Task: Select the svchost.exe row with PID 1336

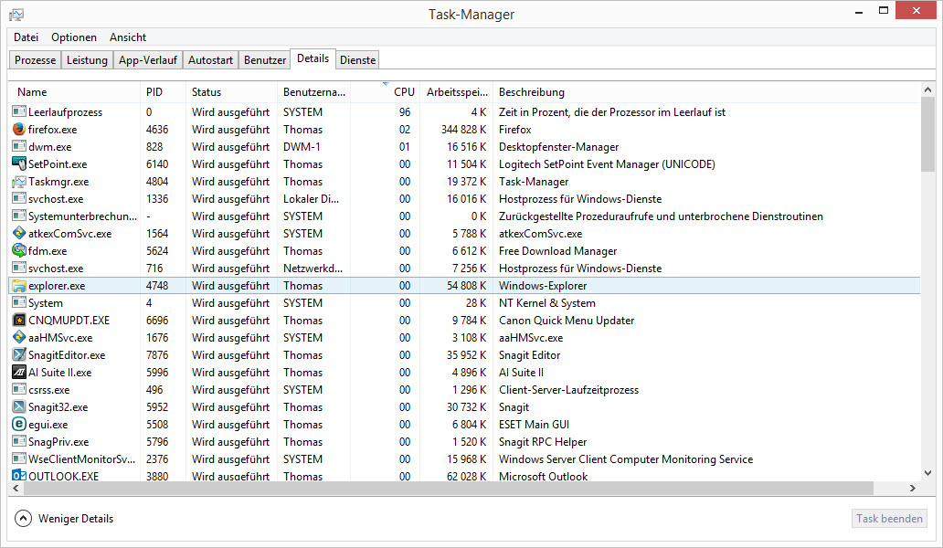Action: [465, 198]
